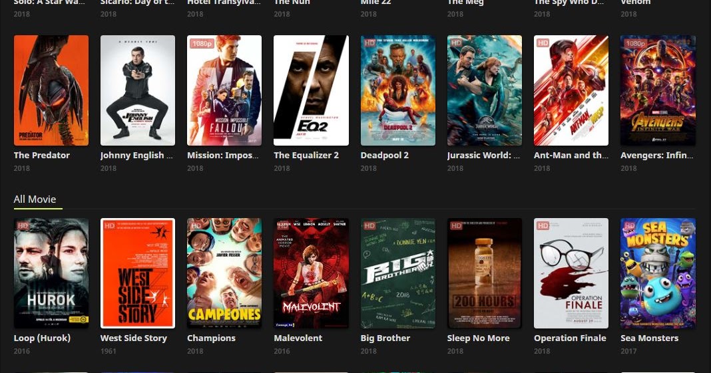This screenshot has height=373, width=711.
Task: Click Mission: Impos... title link
Action: pos(222,156)
